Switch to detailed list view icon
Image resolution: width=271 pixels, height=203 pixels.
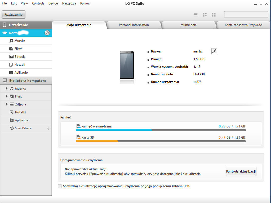coord(205,15)
